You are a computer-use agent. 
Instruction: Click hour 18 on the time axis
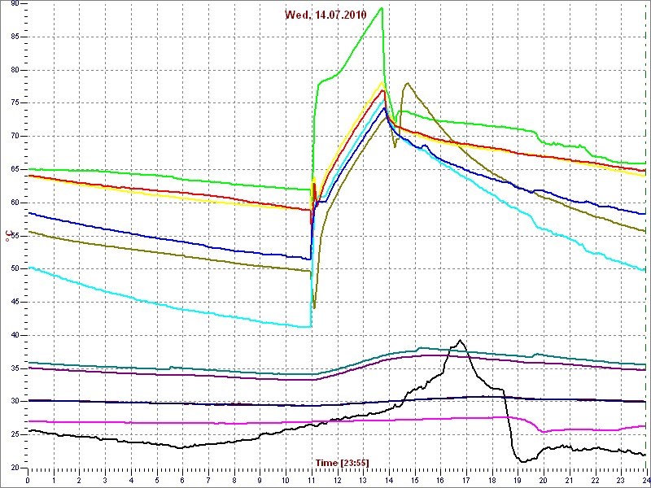point(491,480)
